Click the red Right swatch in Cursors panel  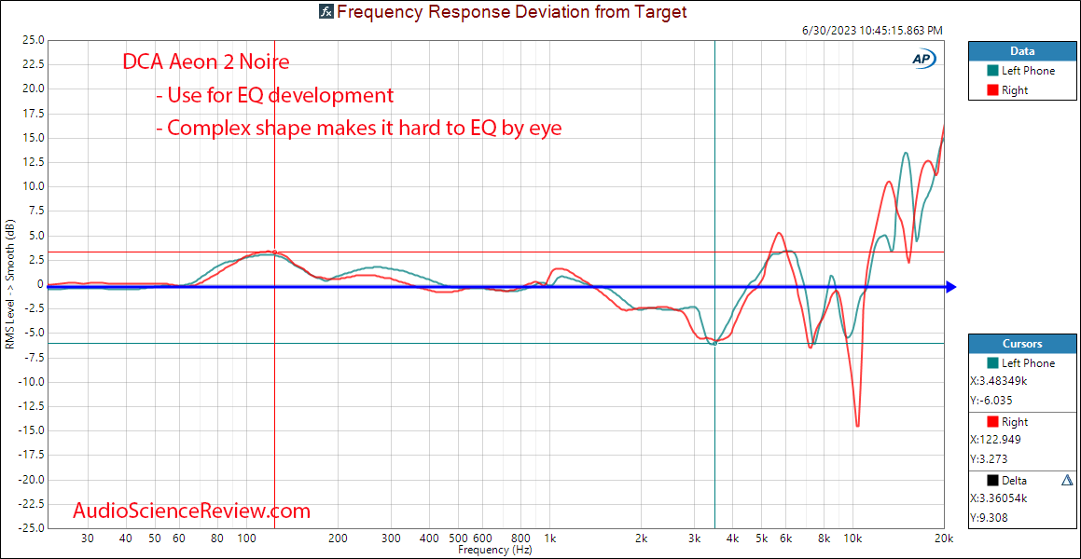pos(992,422)
